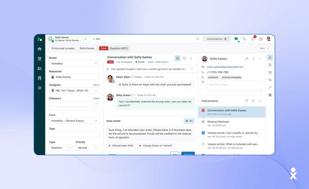This screenshot has height=189, width=309.
Task: Open the notifications bell
Action: (x=253, y=39)
